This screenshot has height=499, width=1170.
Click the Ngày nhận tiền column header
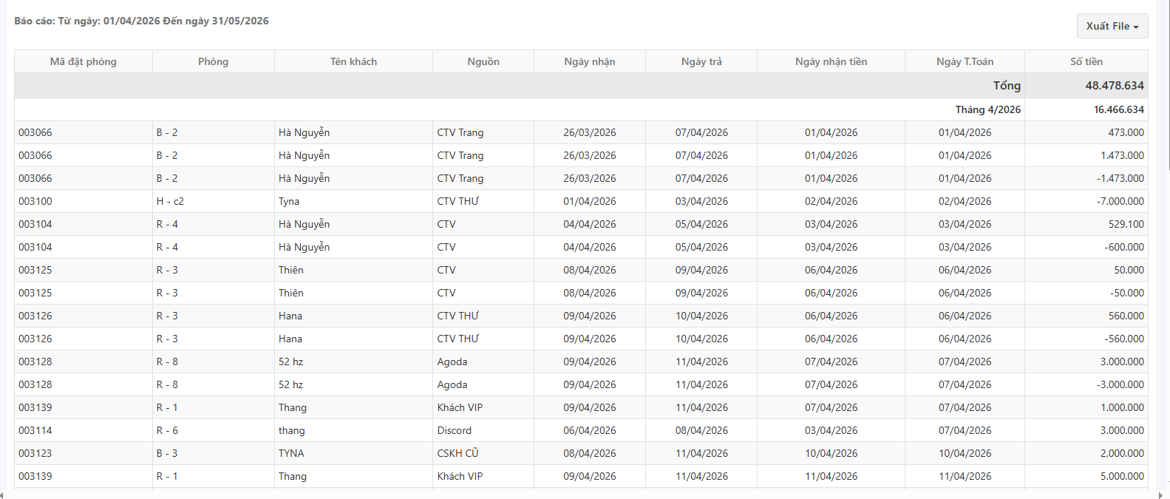pos(831,61)
